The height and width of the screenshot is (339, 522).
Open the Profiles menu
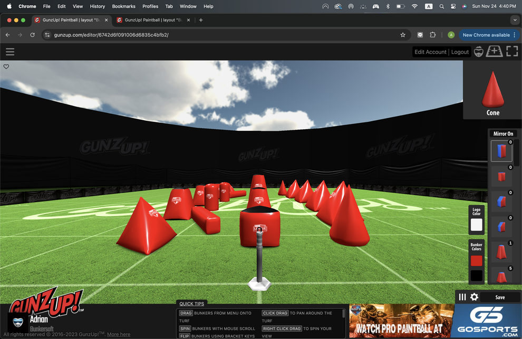pos(150,6)
